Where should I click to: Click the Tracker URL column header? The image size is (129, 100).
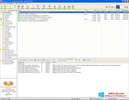(29, 62)
